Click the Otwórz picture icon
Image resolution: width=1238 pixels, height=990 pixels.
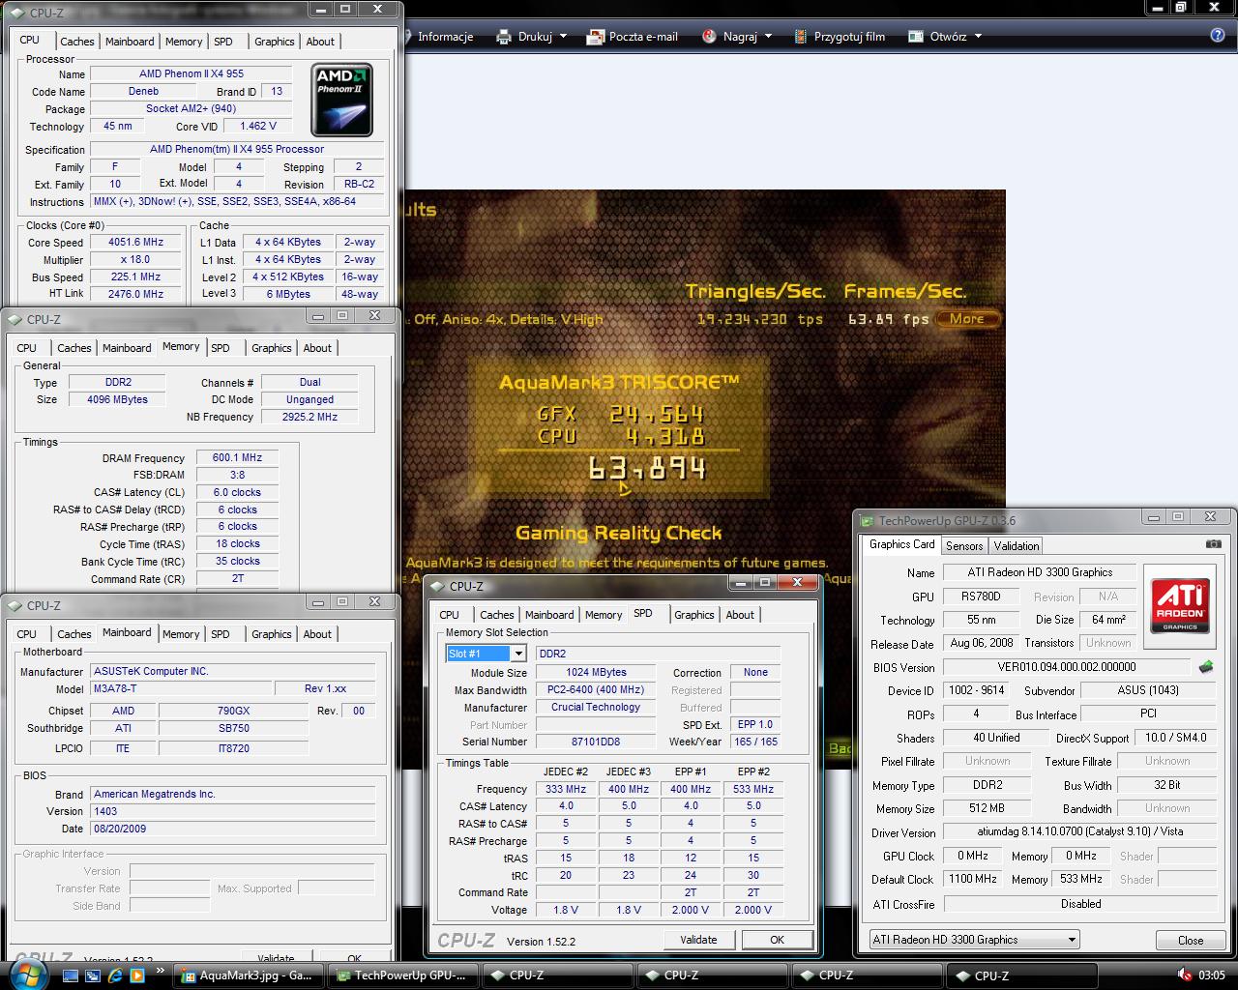[915, 37]
